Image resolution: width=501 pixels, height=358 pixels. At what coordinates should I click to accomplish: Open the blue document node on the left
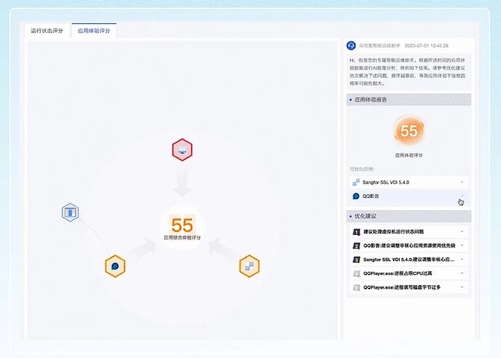(x=70, y=213)
